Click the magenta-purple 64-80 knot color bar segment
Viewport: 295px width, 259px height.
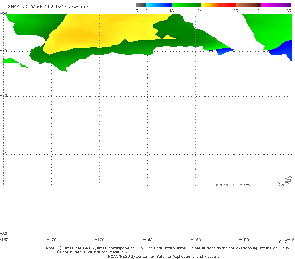[276, 5]
